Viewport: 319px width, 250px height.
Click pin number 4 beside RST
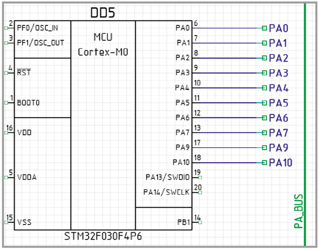pos(10,68)
